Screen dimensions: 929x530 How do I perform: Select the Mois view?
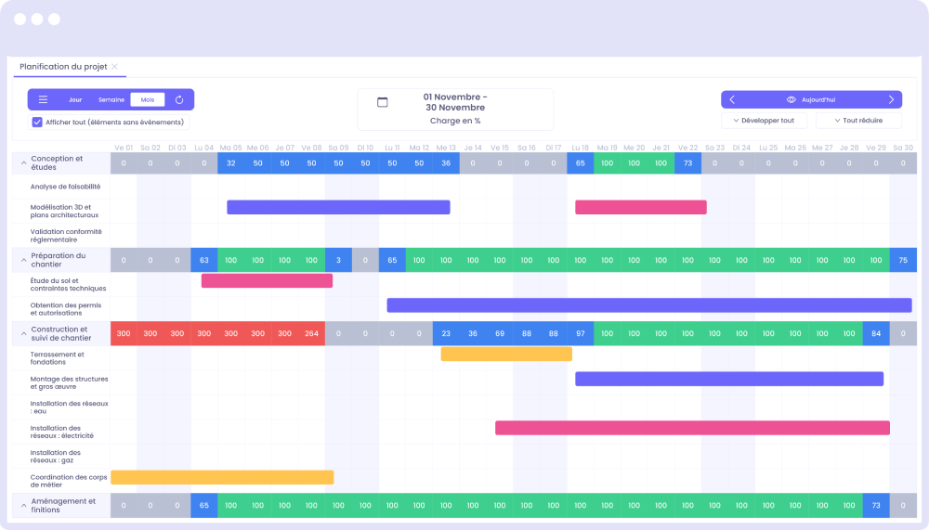pos(147,99)
